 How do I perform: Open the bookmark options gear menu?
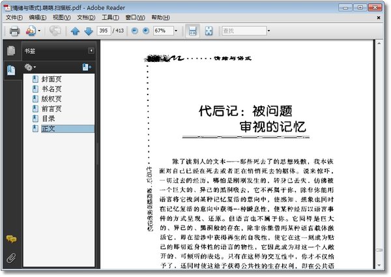pos(30,67)
